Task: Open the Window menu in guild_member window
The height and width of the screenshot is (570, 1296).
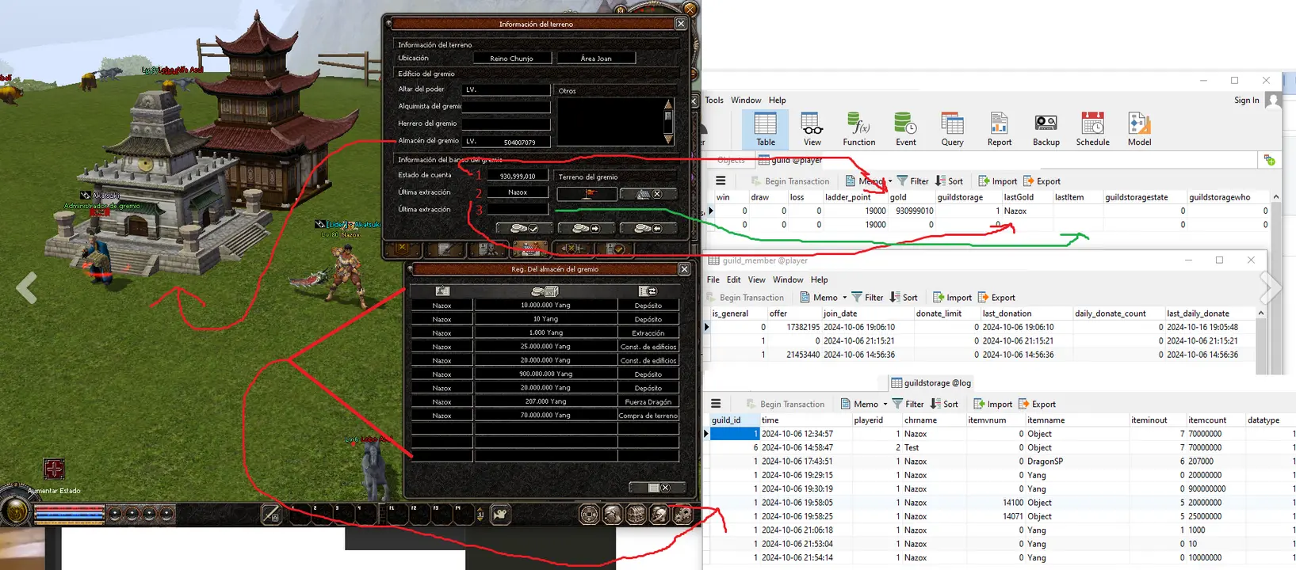Action: 787,279
